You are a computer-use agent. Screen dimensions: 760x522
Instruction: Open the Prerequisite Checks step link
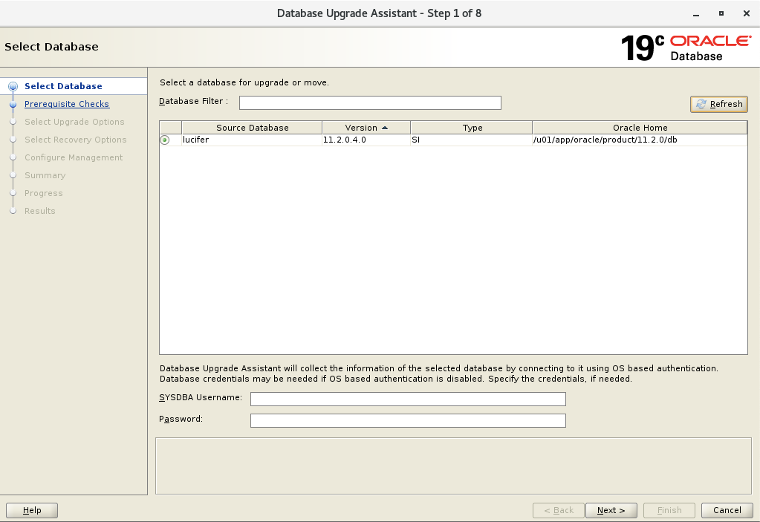[x=67, y=104]
